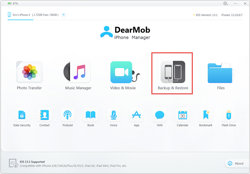Select the Book icon
250x174 pixels.
click(x=90, y=116)
